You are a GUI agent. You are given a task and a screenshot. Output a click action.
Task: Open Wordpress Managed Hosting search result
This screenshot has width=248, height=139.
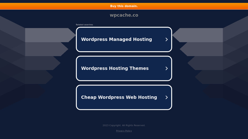point(124,39)
